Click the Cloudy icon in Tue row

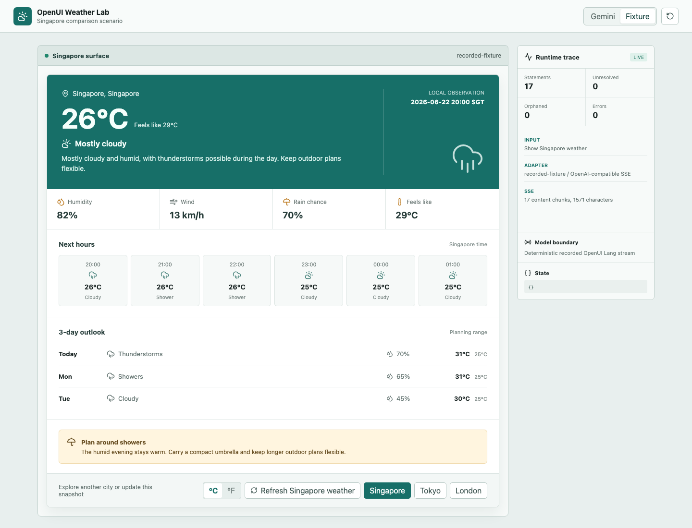point(111,398)
